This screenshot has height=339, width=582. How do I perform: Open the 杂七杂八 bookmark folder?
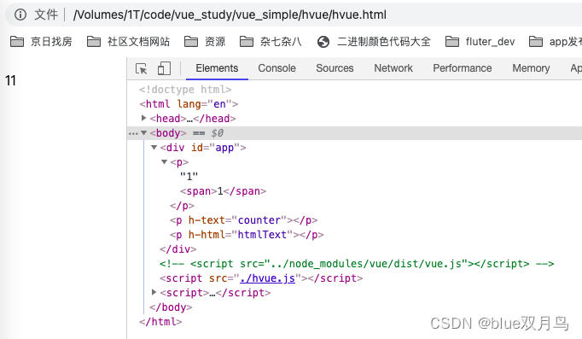click(x=271, y=41)
